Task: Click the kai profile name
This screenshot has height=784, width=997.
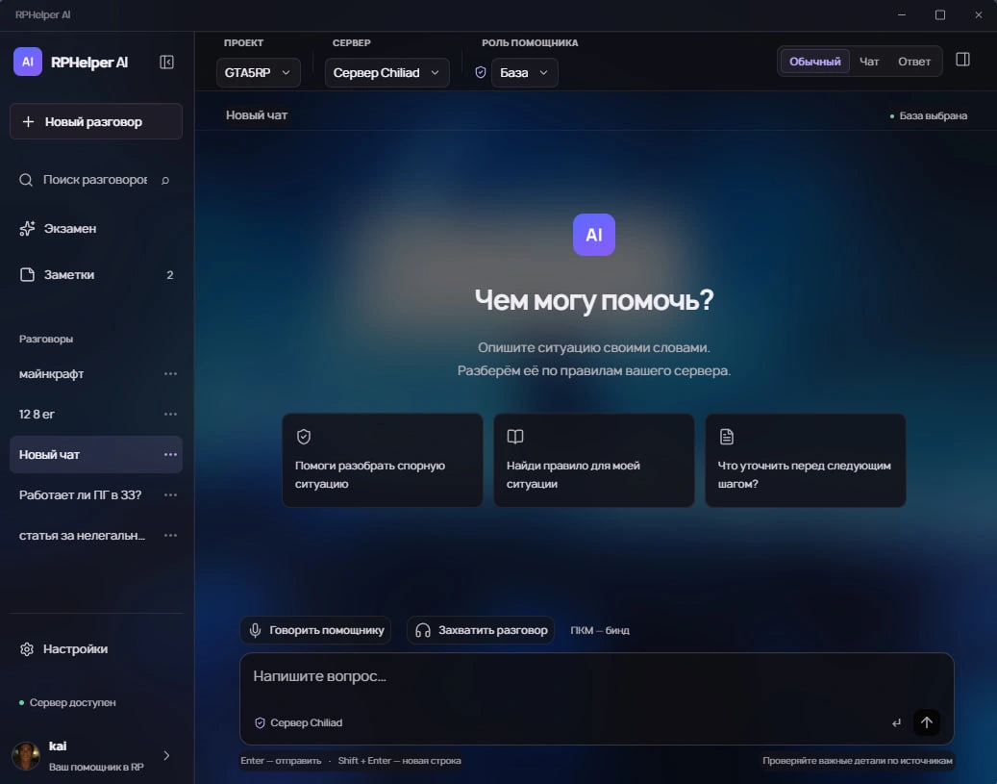Action: pyautogui.click(x=58, y=746)
